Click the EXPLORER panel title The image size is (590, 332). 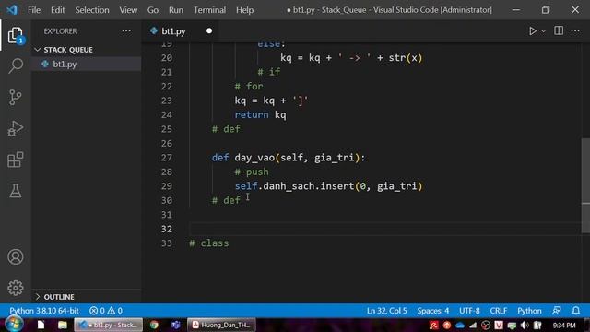60,31
